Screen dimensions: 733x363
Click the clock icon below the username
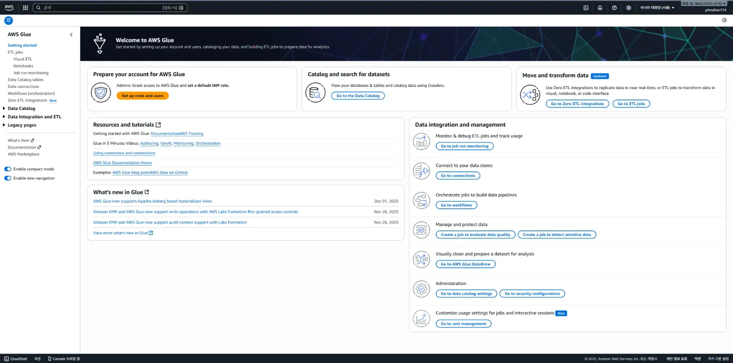(x=724, y=20)
